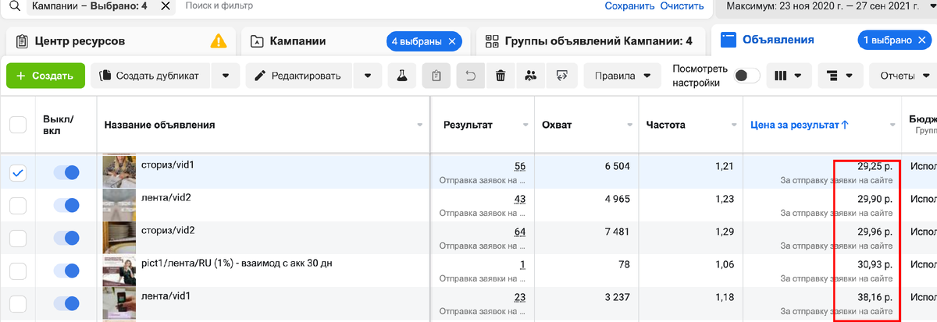The width and height of the screenshot is (937, 322).
Task: Enable the Посмотреть настройки switch
Action: (x=747, y=76)
